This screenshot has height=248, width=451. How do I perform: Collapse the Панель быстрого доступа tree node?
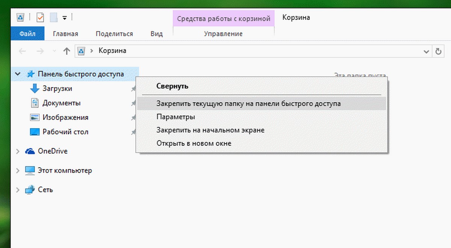[17, 74]
